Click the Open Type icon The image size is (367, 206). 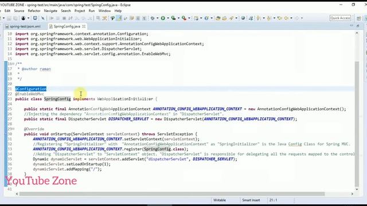[218, 18]
